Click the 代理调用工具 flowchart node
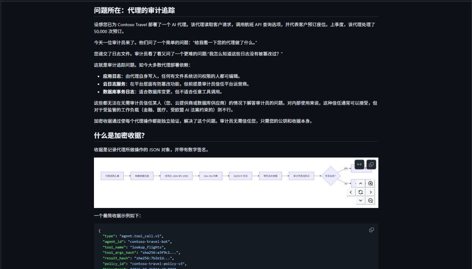The image size is (472, 269). [x=112, y=176]
